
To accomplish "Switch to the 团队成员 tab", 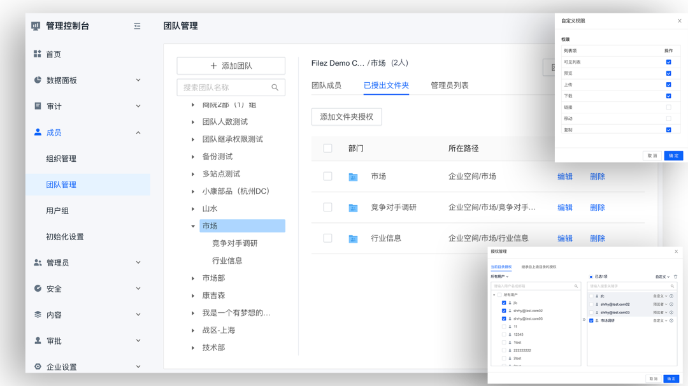I will tap(326, 85).
